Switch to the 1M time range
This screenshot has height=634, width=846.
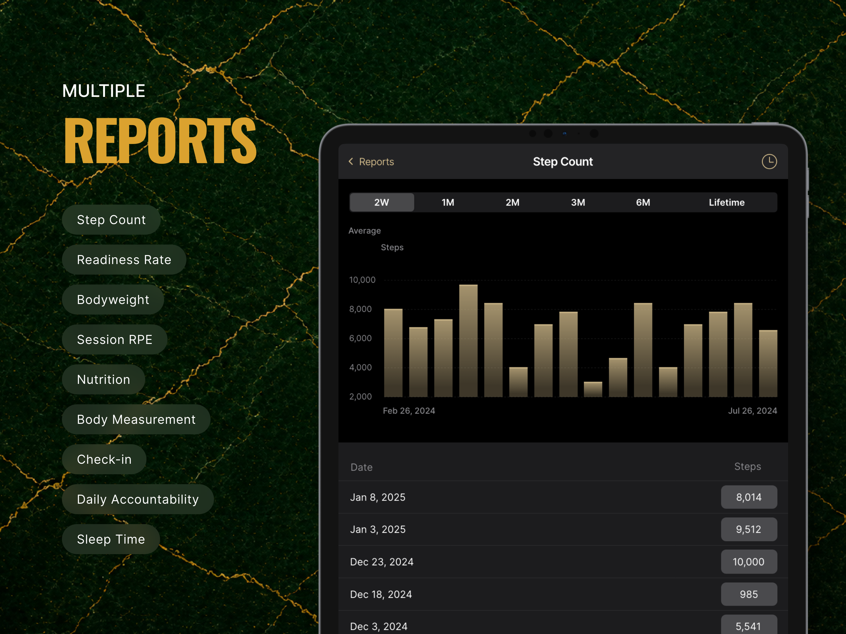447,202
